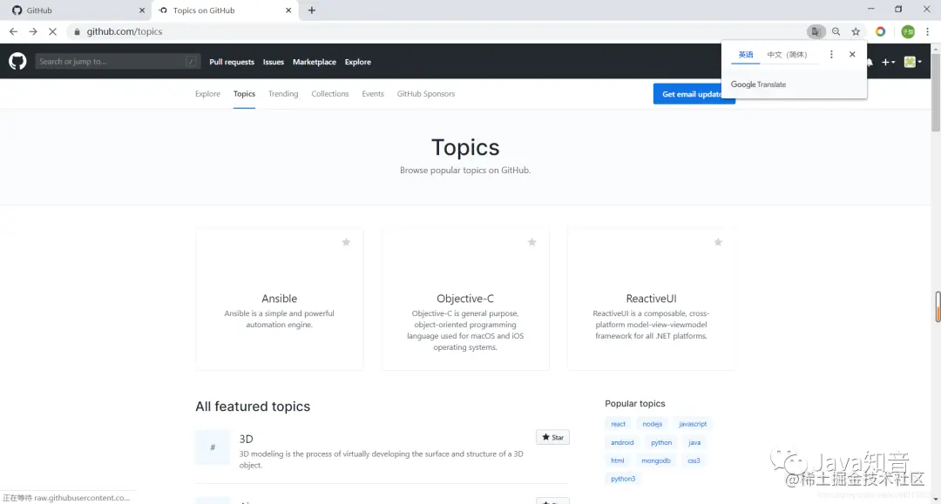Focus the Search or jump to field

point(118,61)
